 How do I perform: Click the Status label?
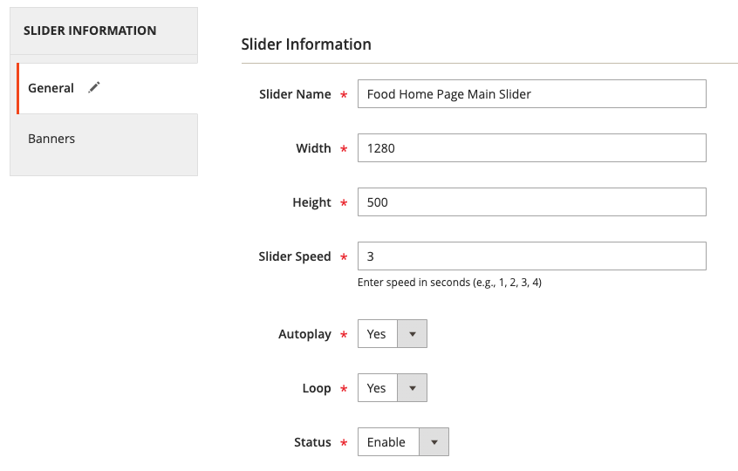pyautogui.click(x=312, y=442)
